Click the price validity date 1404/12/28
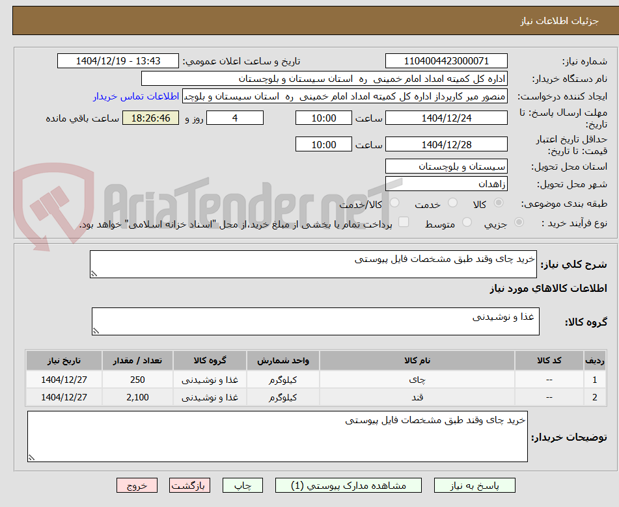The height and width of the screenshot is (507, 619). [x=446, y=144]
